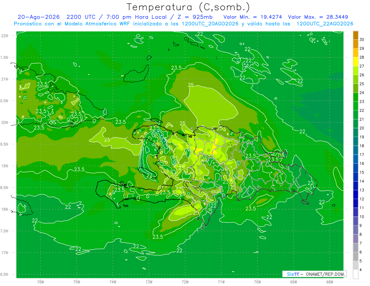The image size is (370, 286).
Task: Select the date "20-Ago-2026" in header
Action: (x=39, y=17)
